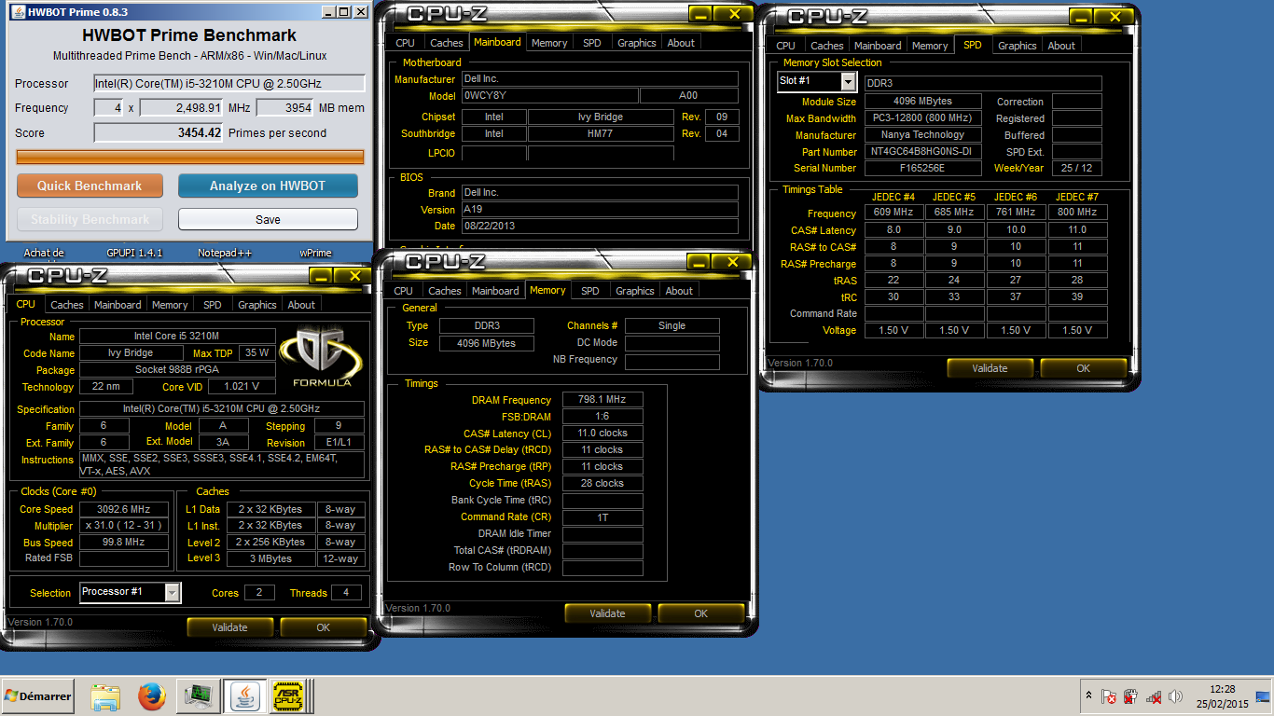The width and height of the screenshot is (1274, 716).
Task: Open SPD tab in the Memory window
Action: point(590,291)
